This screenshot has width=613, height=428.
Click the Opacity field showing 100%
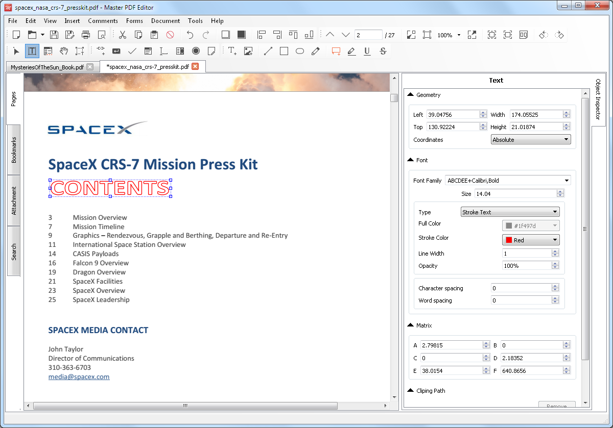click(x=526, y=266)
